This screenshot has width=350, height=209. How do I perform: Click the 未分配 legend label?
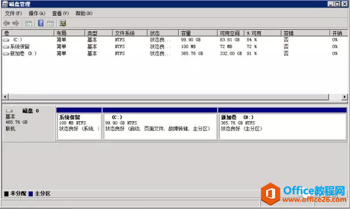(18, 193)
